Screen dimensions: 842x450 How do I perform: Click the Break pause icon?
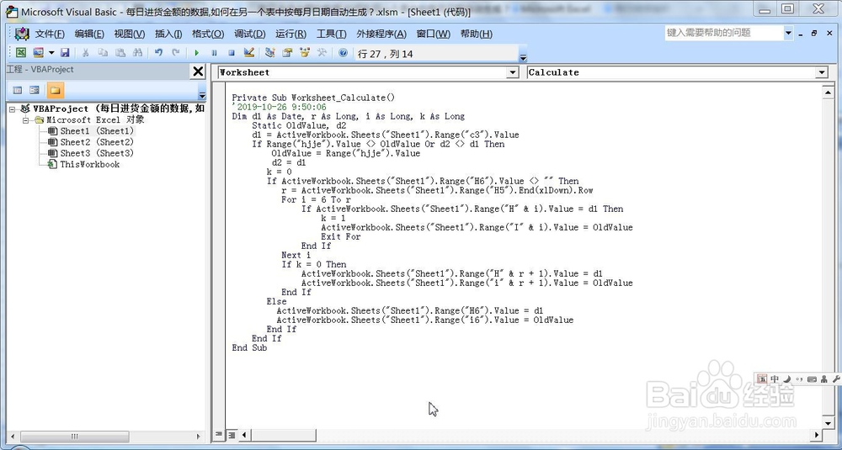pos(214,52)
